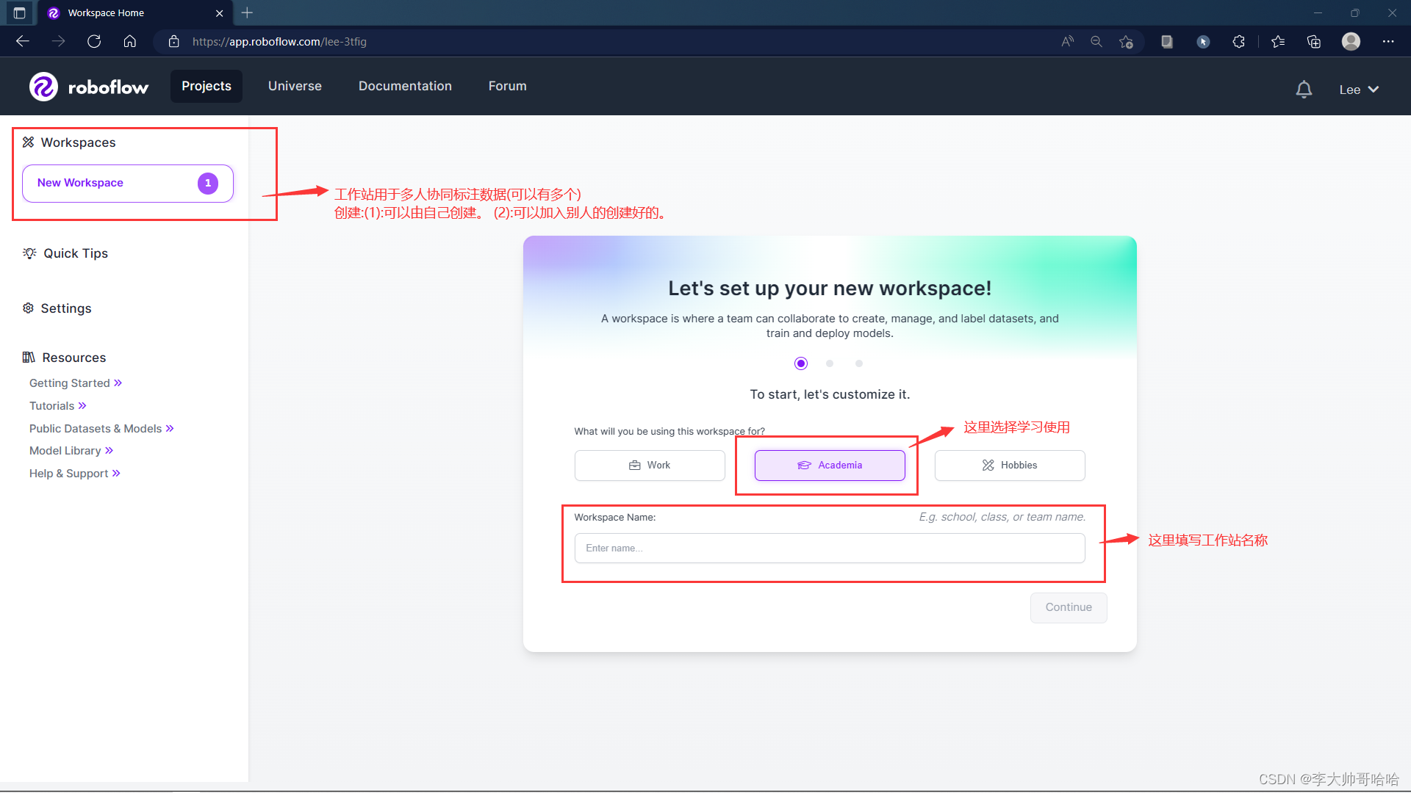This screenshot has height=793, width=1411.
Task: Open the browser favorites star icon
Action: (1278, 42)
